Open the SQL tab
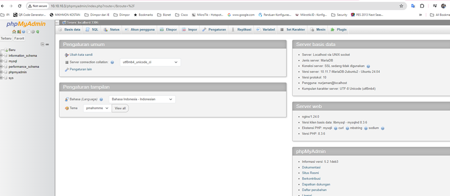Viewport: 450px width, 196px height. click(x=92, y=30)
